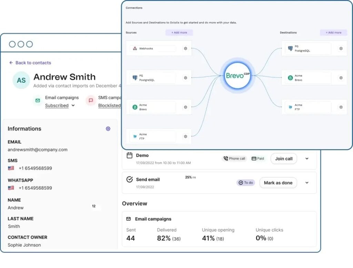
Task: Click the Phone call tag on Demo
Action: 234,158
